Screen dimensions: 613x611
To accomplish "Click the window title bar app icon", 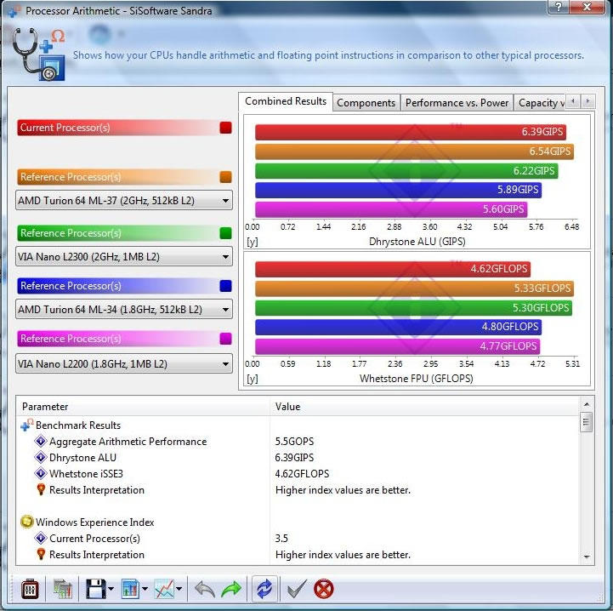I will (14, 11).
